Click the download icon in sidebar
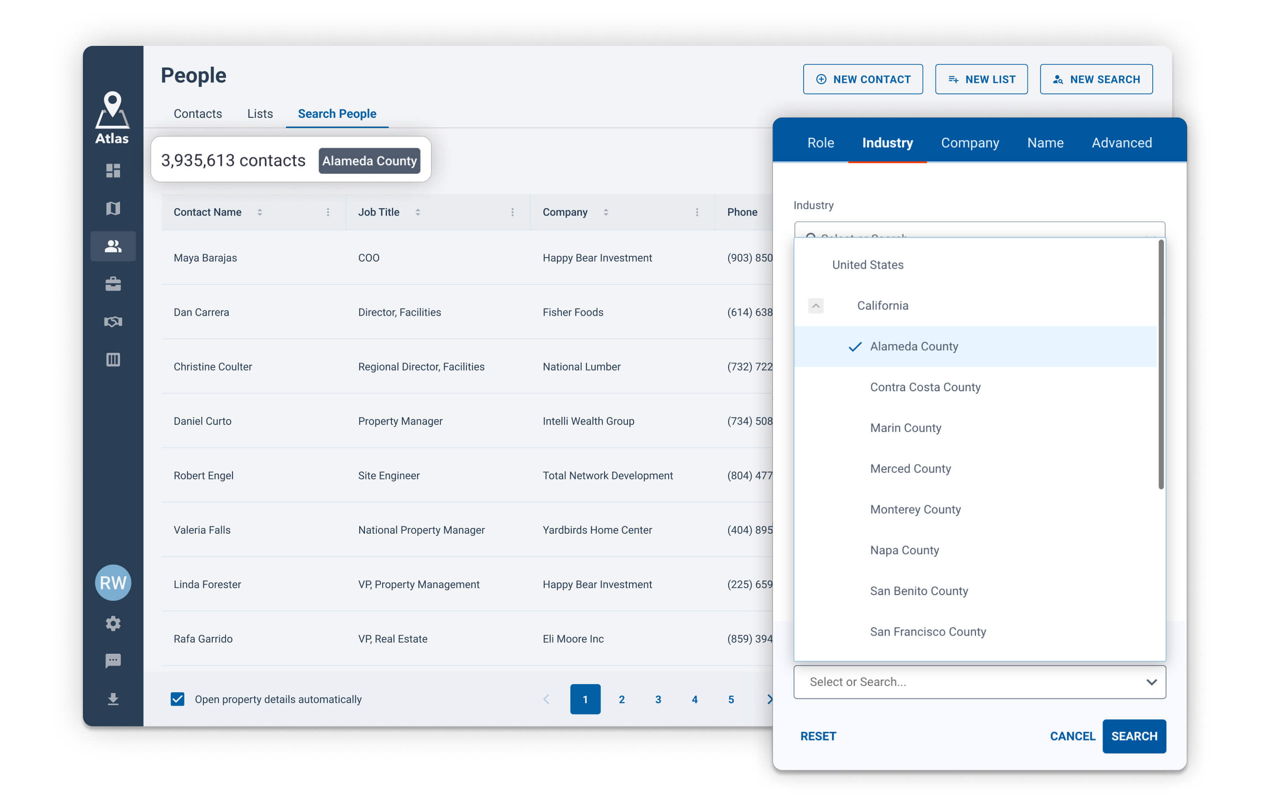Image resolution: width=1271 pixels, height=794 pixels. tap(113, 699)
